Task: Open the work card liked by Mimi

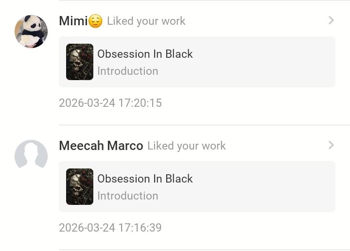Action: [x=243, y=62]
